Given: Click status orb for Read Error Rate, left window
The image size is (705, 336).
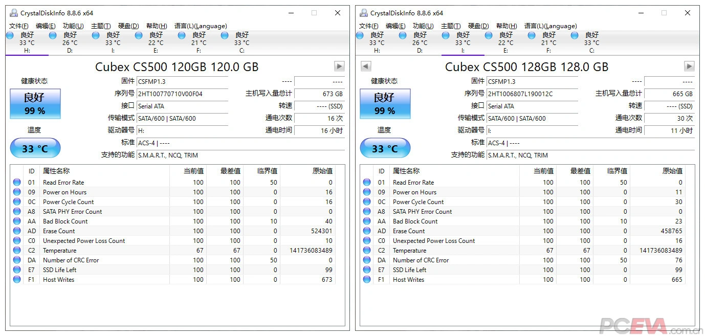Looking at the screenshot, I should click(x=17, y=182).
